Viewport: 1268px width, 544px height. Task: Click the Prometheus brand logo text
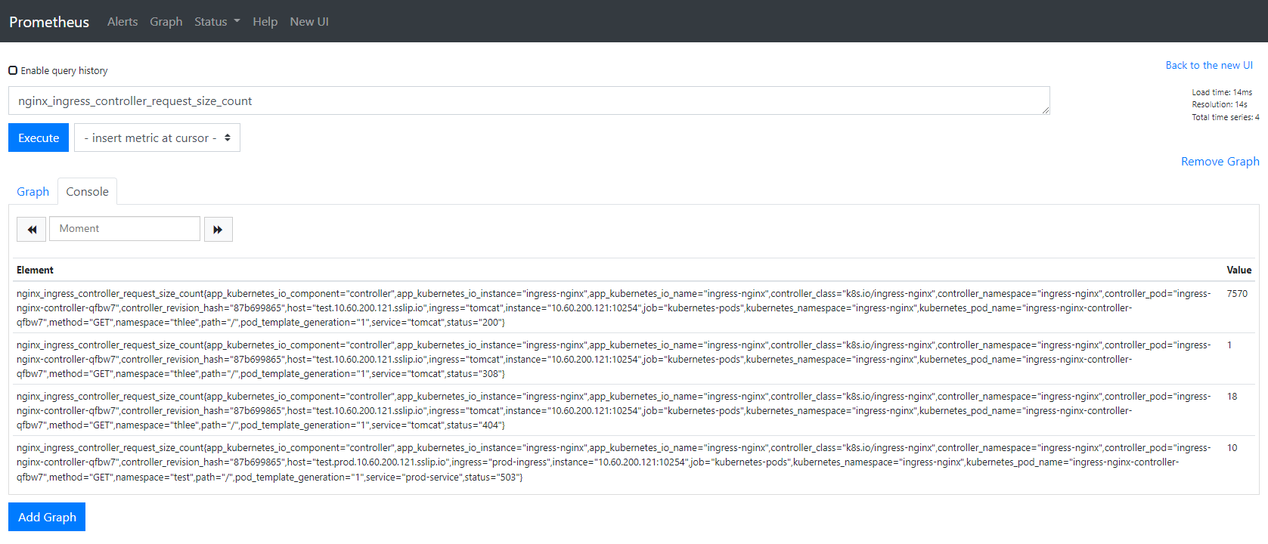49,22
